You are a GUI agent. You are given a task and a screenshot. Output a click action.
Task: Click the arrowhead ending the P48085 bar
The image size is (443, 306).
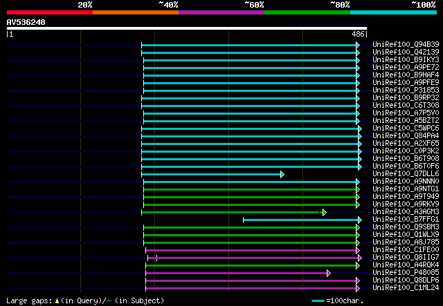[329, 273]
